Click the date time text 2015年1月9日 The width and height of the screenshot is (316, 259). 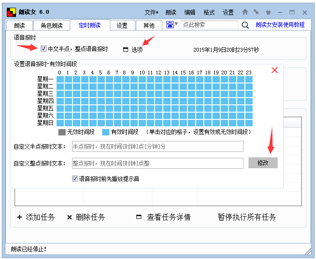coord(226,50)
